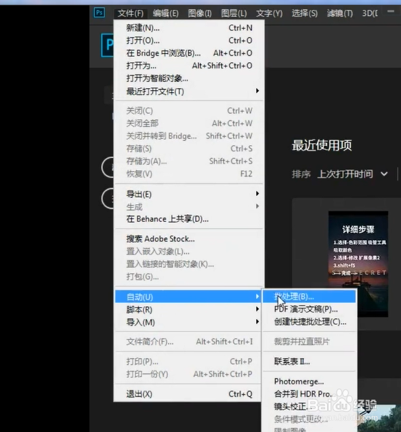Viewport: 401px width, 432px height.
Task: Select 镜头校正... submenu entry
Action: coord(310,406)
